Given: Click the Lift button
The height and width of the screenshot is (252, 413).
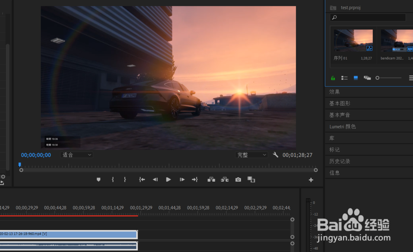Looking at the screenshot, I should click(x=211, y=180).
